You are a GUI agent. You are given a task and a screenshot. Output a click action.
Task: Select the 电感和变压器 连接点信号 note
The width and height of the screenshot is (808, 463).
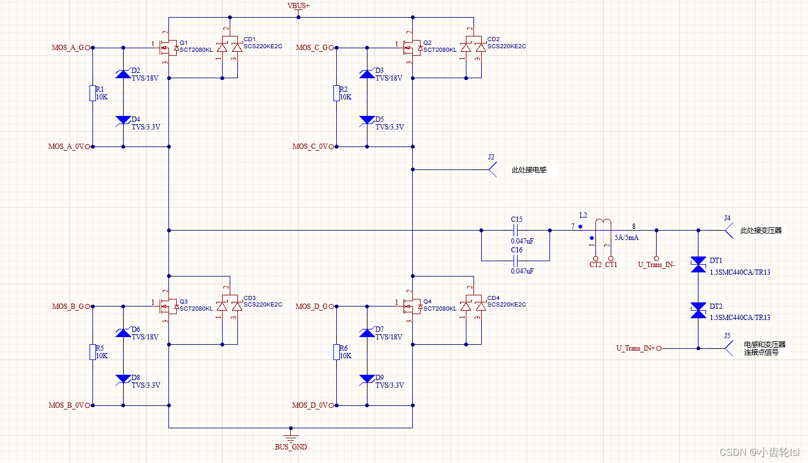765,348
